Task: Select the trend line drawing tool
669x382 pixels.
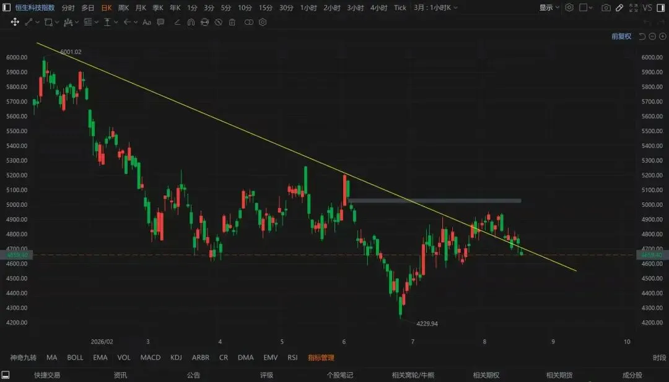Action: 28,22
